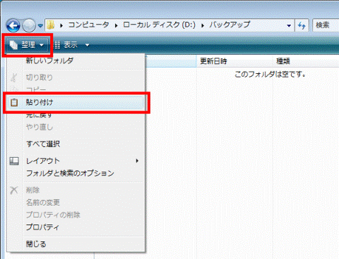Image resolution: width=339 pixels, height=259 pixels.
Task: Expand arrow before ローカル ディスク (D:)
Action: 117,25
